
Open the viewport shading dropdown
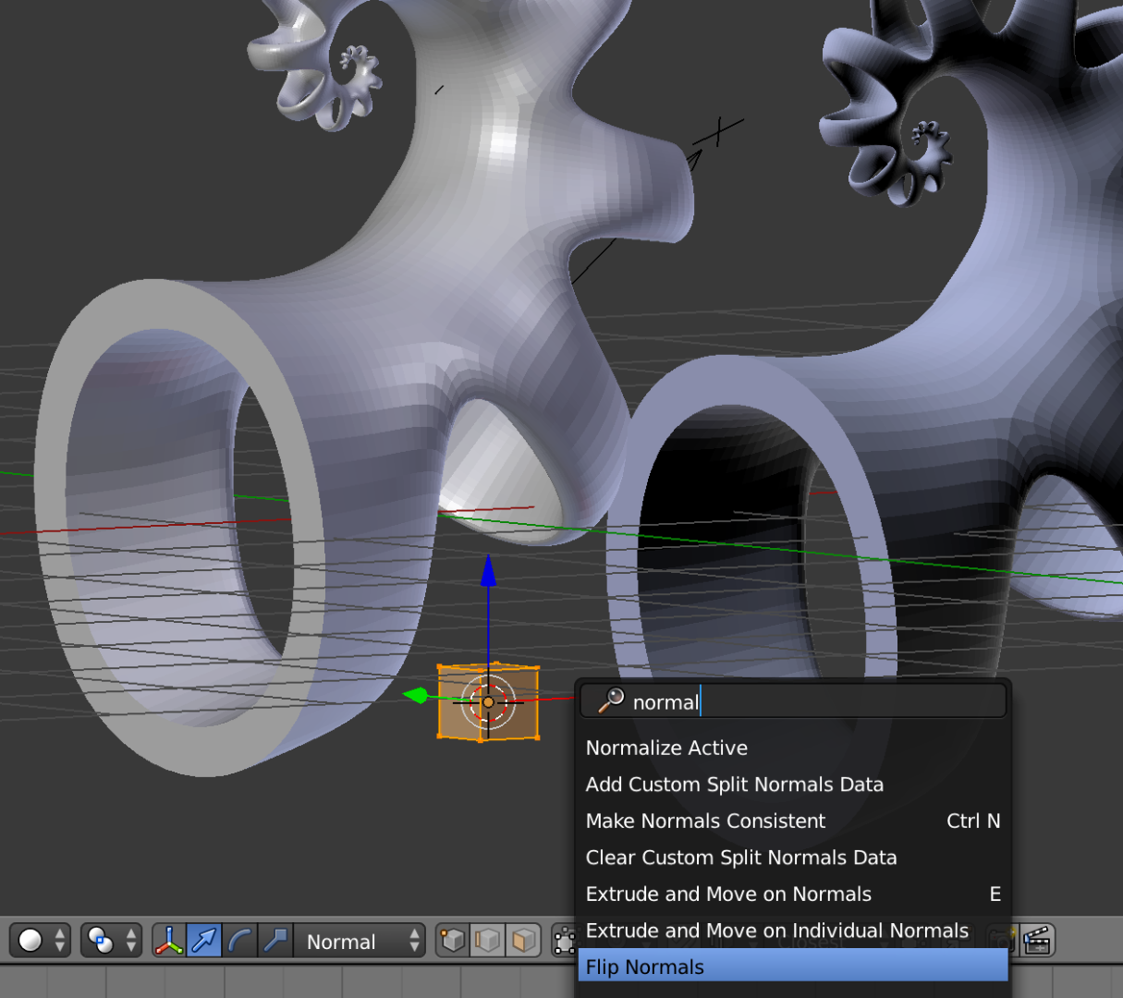pos(37,941)
